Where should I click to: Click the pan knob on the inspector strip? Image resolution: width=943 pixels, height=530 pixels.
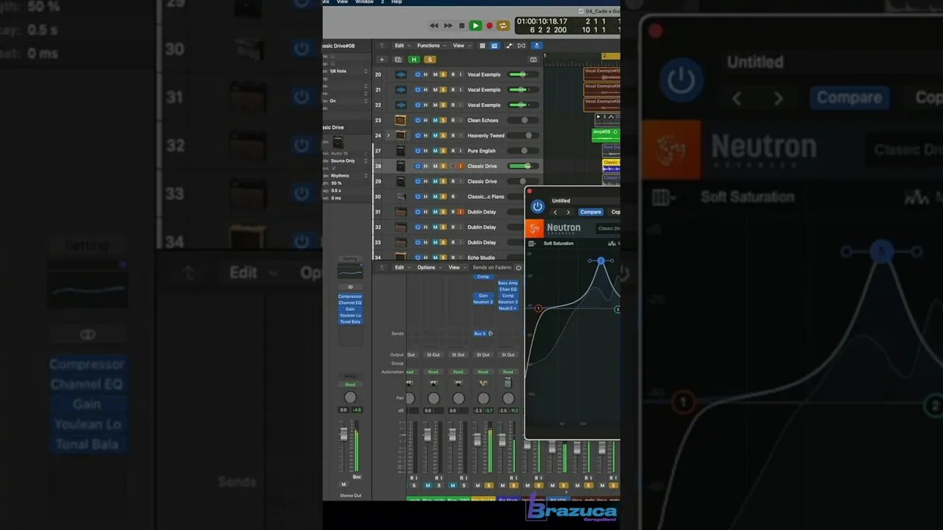coord(350,397)
